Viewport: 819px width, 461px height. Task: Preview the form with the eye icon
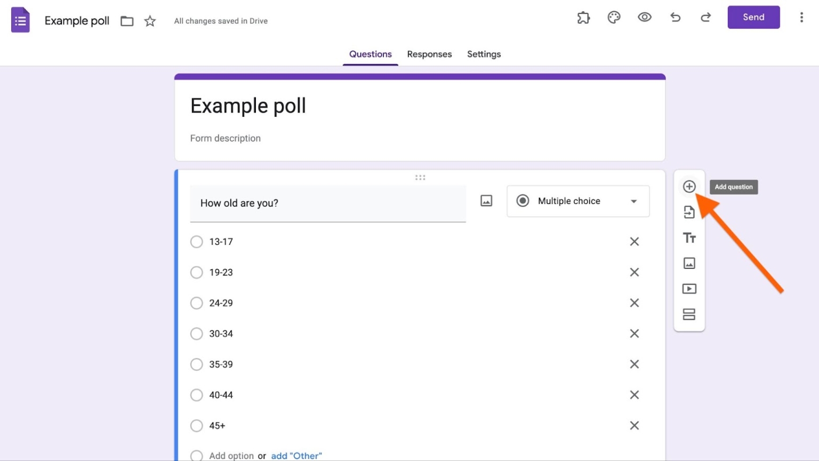(644, 18)
